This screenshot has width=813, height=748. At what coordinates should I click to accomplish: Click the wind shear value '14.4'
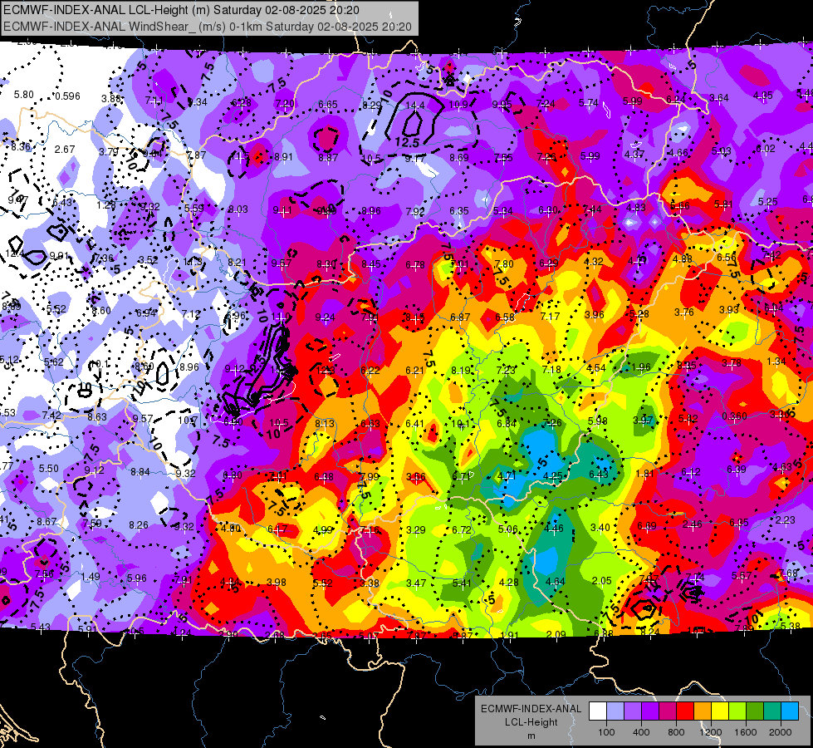(414, 106)
